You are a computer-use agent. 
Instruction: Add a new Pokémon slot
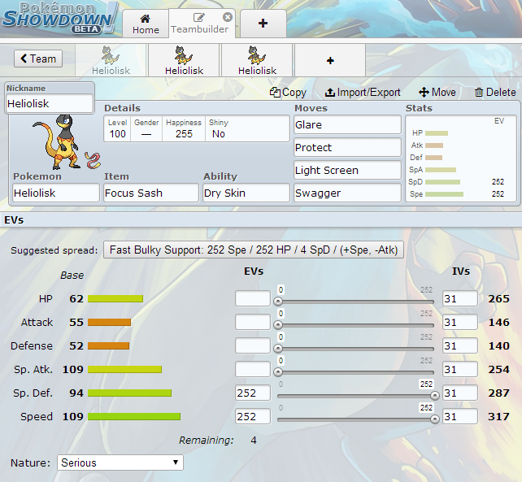(x=330, y=61)
